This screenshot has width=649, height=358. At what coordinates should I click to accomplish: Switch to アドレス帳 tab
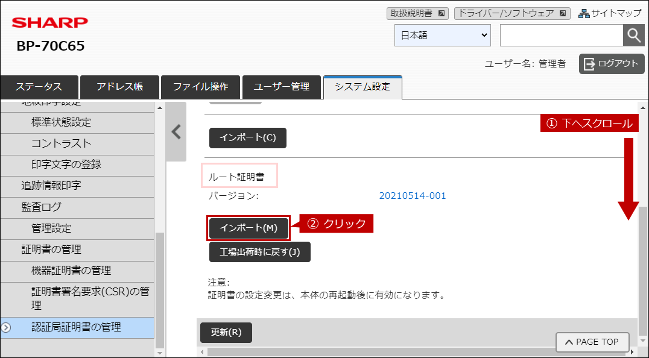pos(119,87)
